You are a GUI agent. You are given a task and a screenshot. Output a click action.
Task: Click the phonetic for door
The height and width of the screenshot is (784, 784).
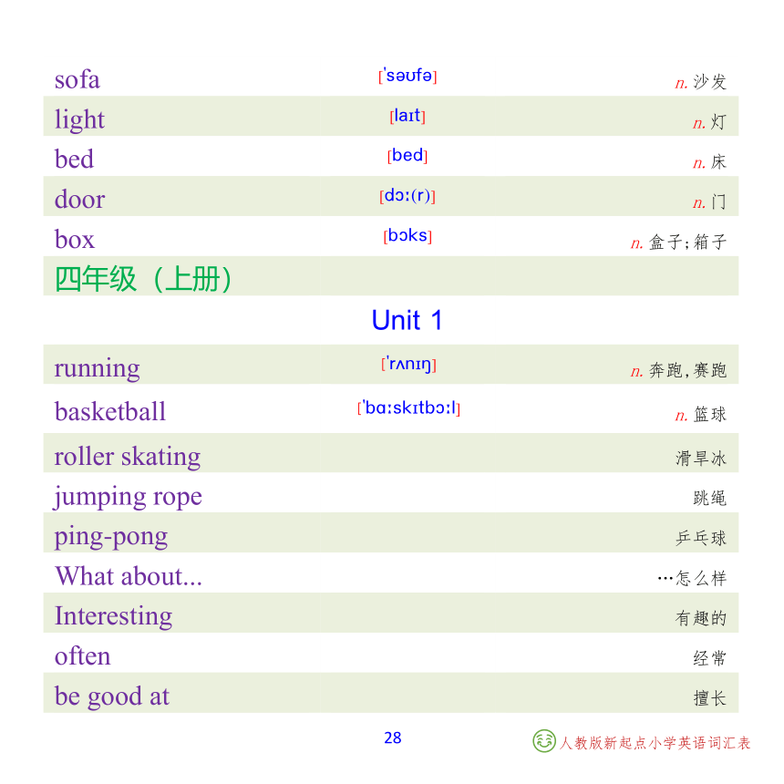point(407,195)
